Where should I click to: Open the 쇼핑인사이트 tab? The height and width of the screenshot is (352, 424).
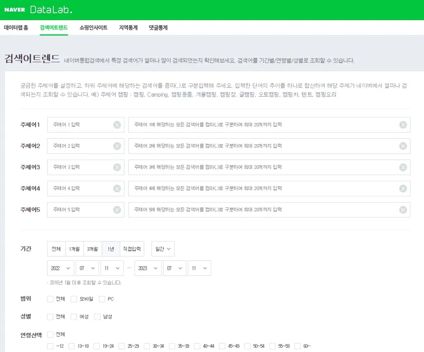tap(93, 28)
